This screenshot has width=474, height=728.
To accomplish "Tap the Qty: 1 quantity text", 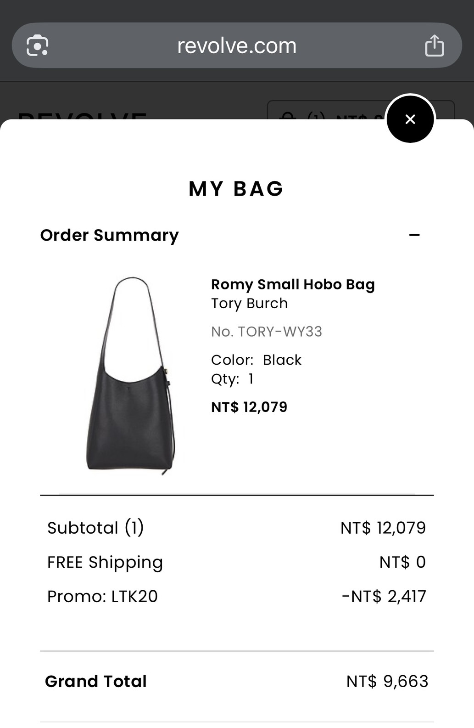I will coord(232,379).
